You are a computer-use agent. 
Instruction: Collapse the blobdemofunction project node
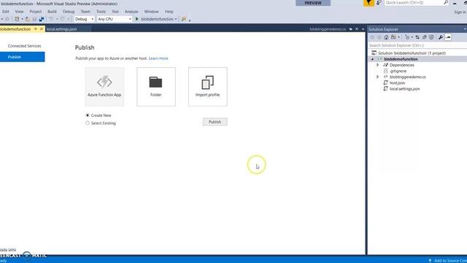tap(372, 59)
